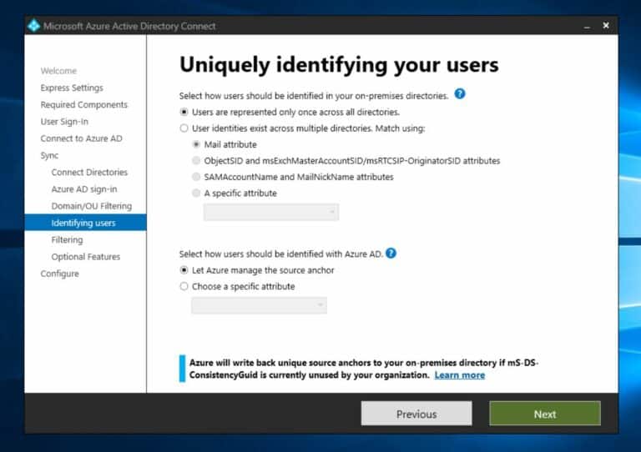Viewport: 641px width, 452px height.
Task: Open the Learn more link
Action: pyautogui.click(x=460, y=374)
